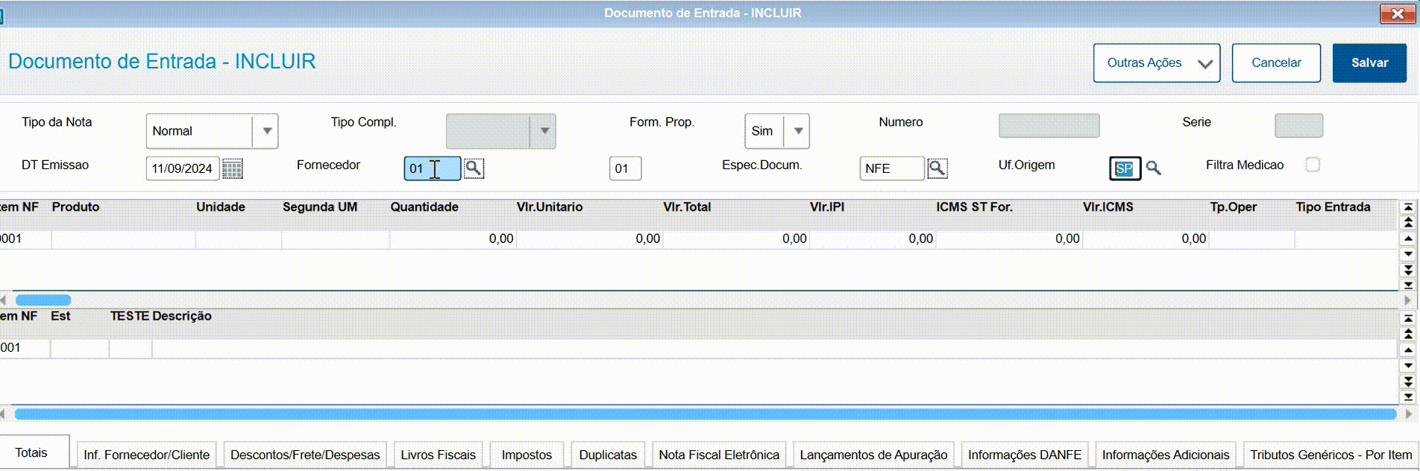Click single down arrow in TESTE Descrição grid
The image size is (1420, 471).
tap(1408, 366)
